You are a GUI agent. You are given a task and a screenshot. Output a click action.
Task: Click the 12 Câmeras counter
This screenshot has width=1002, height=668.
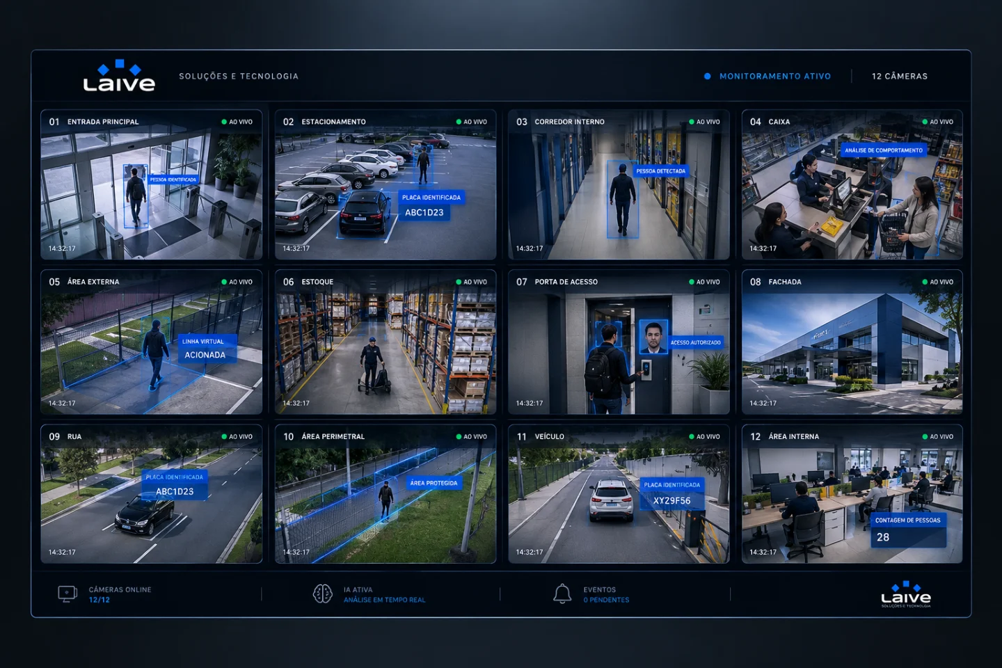coord(900,77)
